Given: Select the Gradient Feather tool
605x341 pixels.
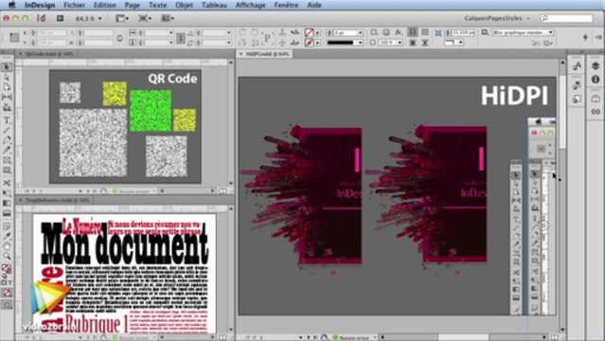Looking at the screenshot, I should click(x=7, y=213).
